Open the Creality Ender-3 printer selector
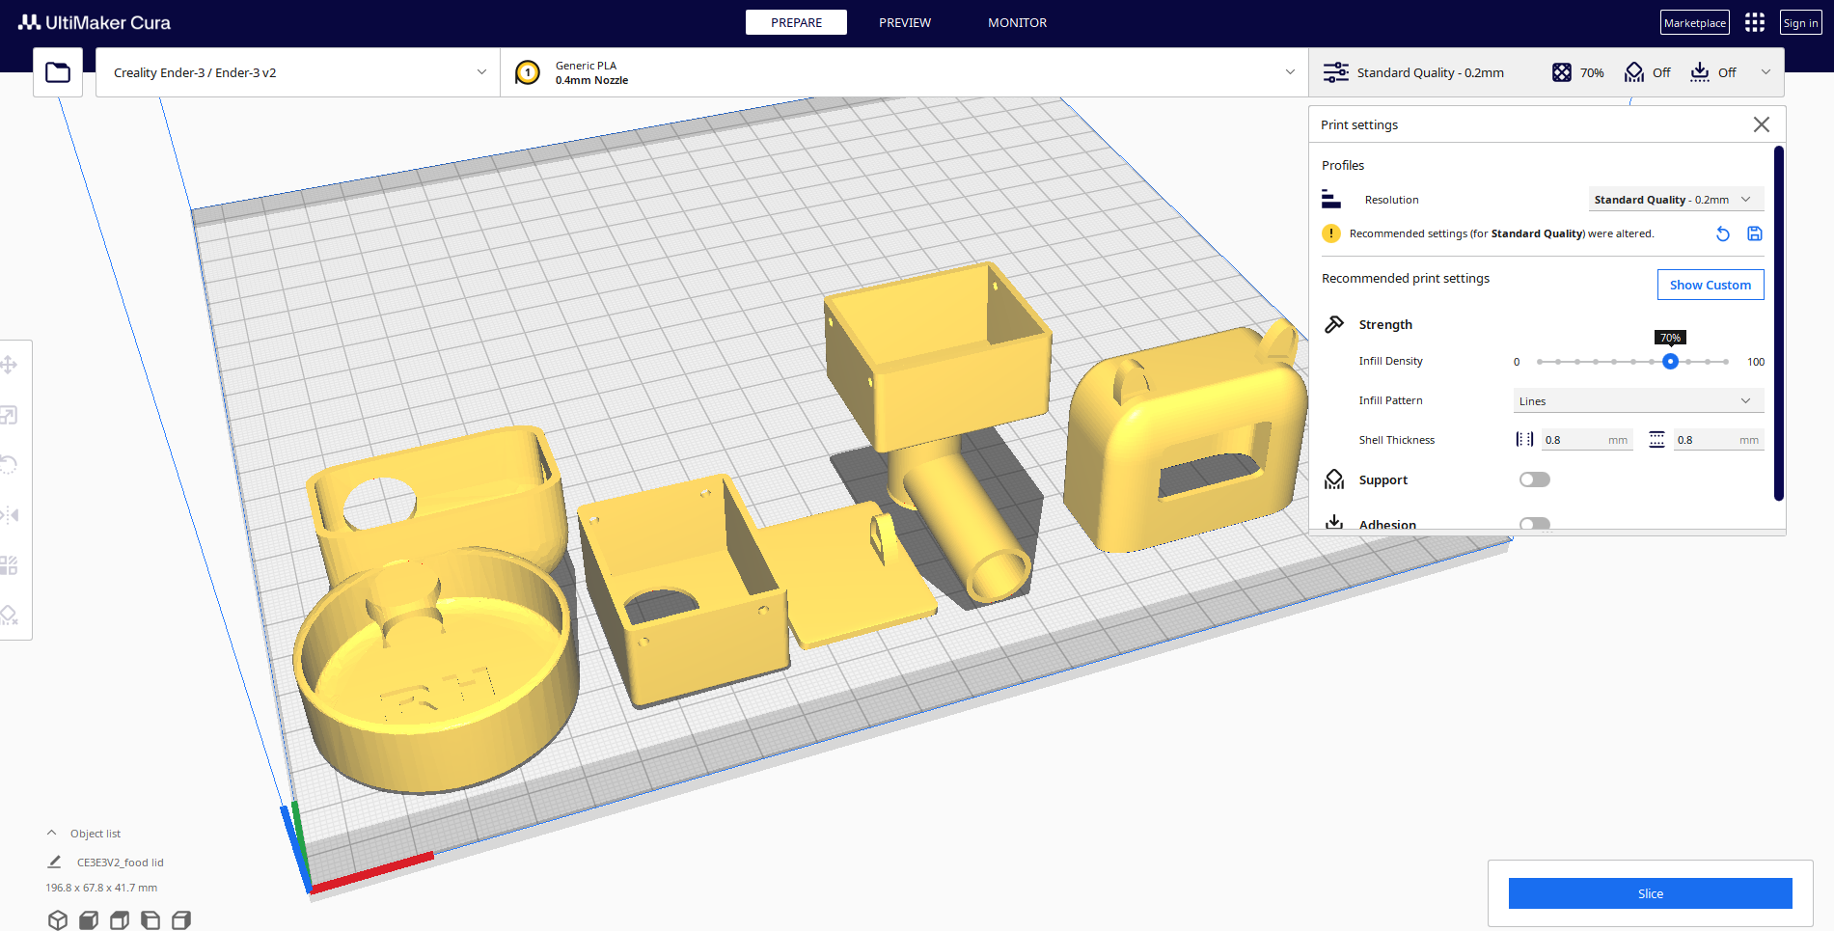The image size is (1834, 931). pos(298,72)
